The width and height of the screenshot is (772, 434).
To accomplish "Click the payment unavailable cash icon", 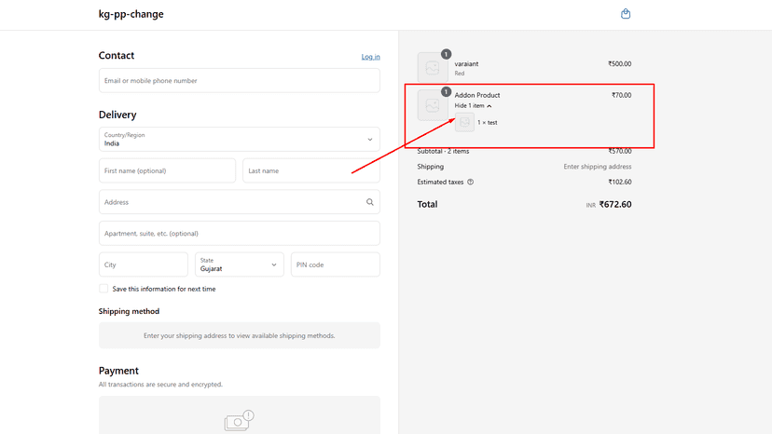I will point(239,421).
